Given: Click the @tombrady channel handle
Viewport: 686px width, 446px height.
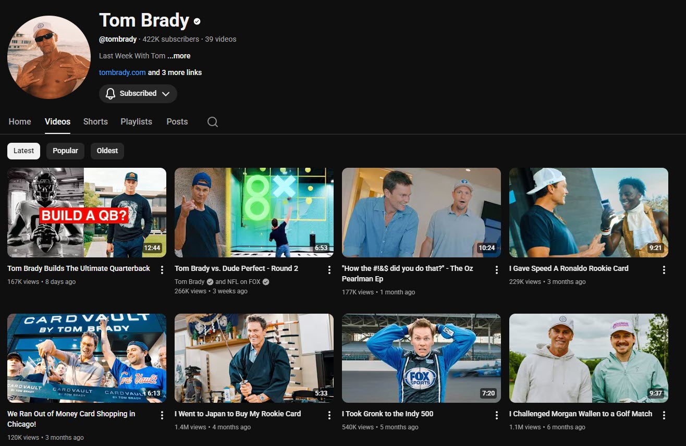Looking at the screenshot, I should click(x=118, y=39).
